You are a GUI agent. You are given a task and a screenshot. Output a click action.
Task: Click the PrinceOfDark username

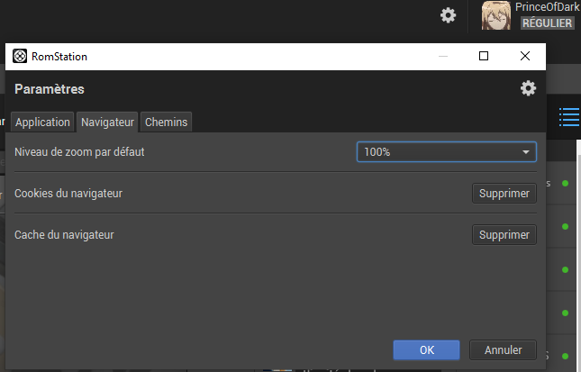[x=547, y=7]
